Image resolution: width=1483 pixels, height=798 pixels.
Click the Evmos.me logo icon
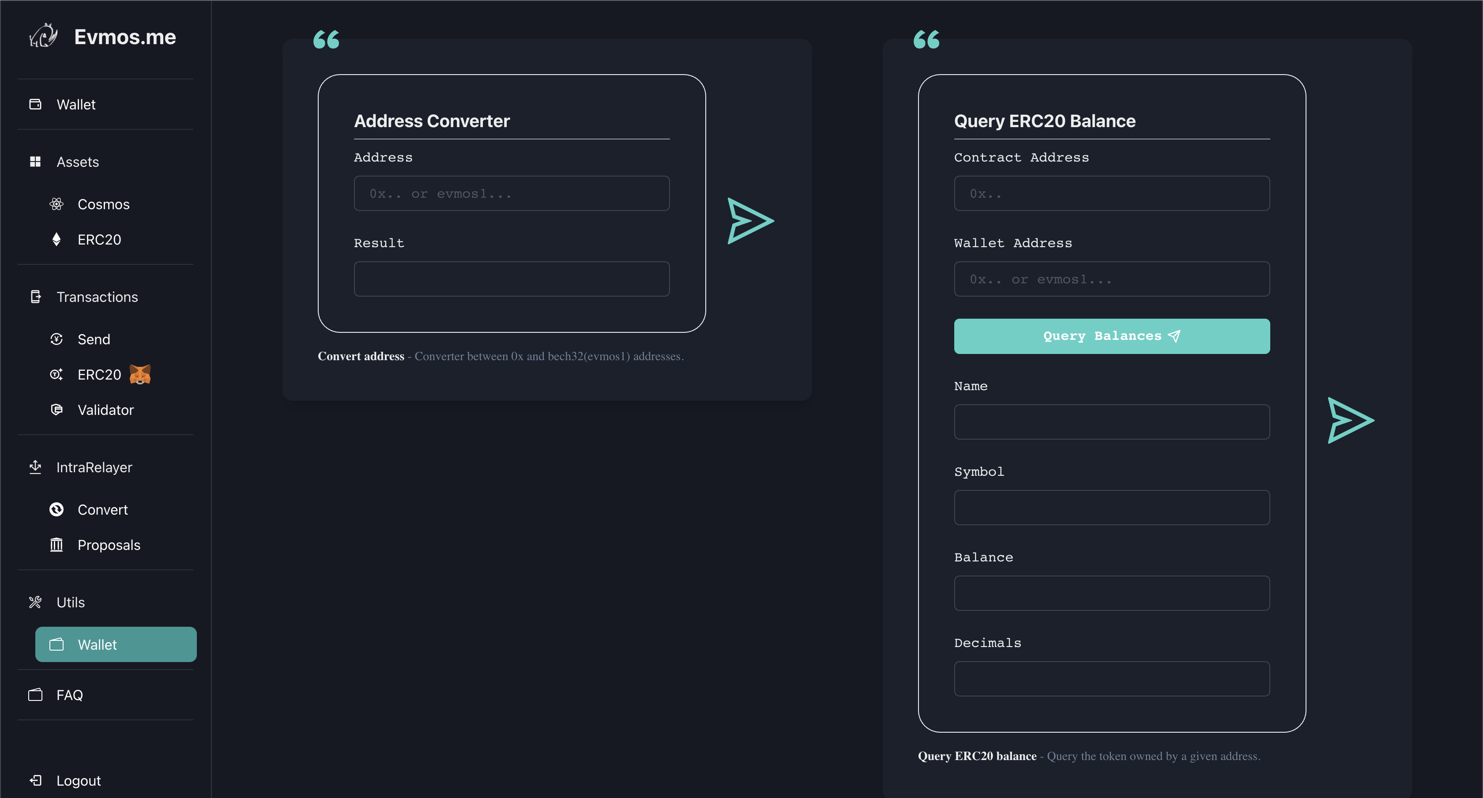click(x=44, y=36)
